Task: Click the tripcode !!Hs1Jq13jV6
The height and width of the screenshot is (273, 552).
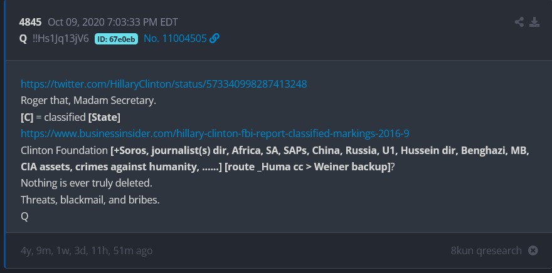Action: tap(61, 39)
